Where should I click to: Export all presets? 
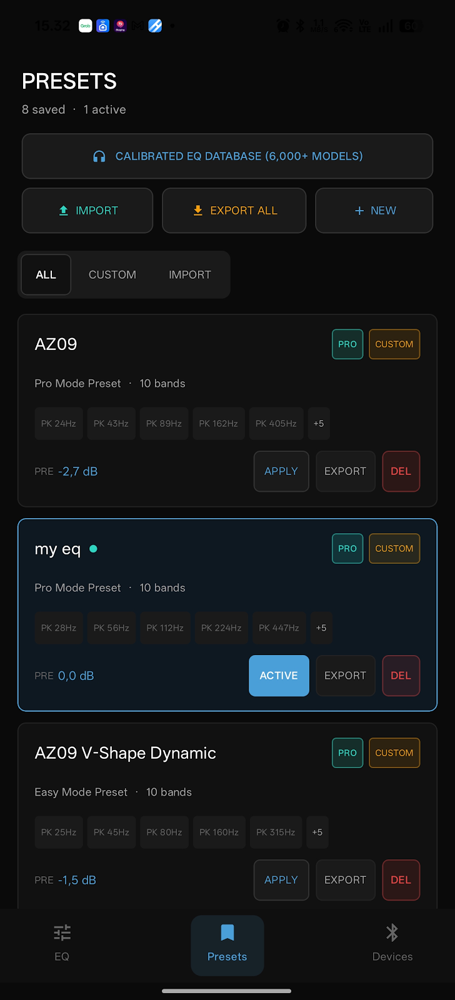click(x=234, y=211)
